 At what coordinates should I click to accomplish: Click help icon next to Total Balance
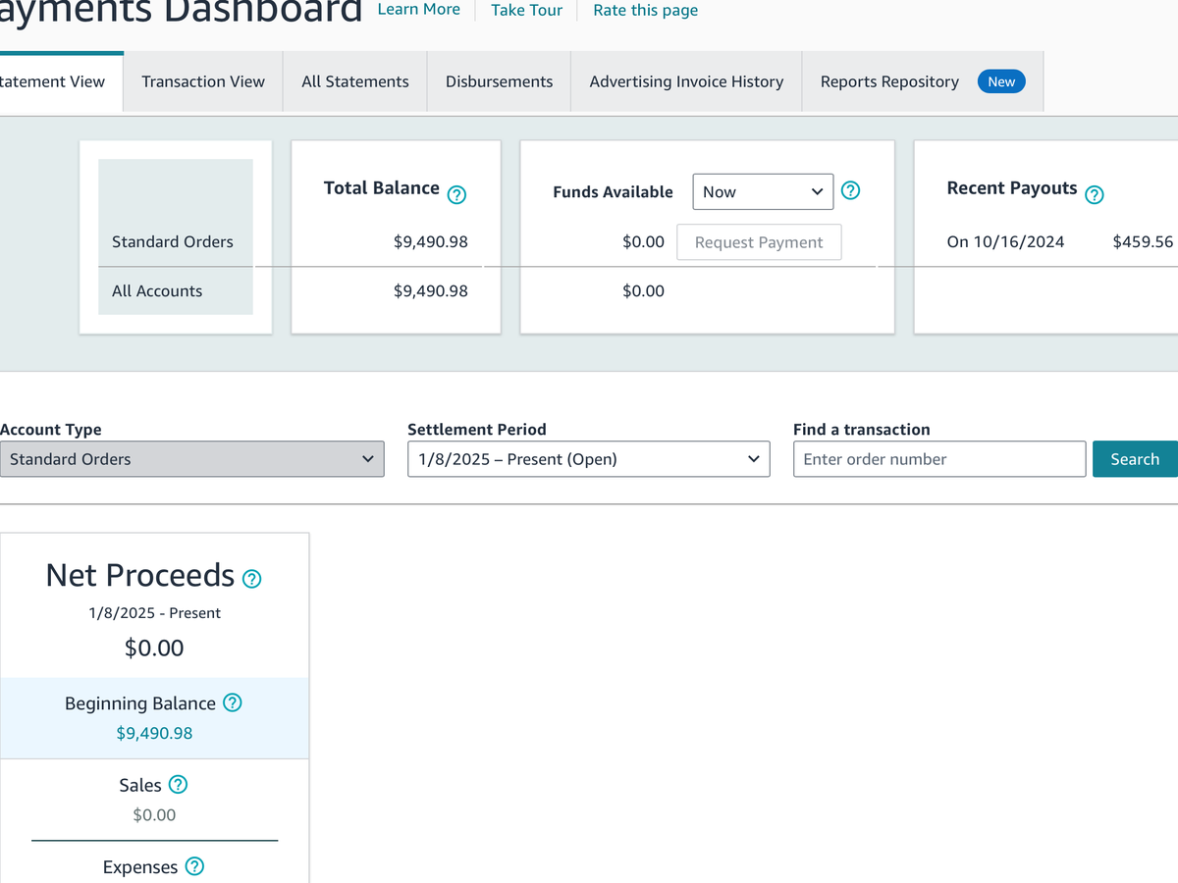[x=456, y=195]
